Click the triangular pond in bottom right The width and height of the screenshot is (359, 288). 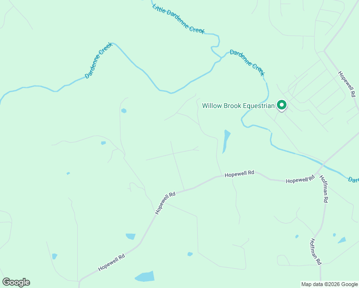coord(342,240)
